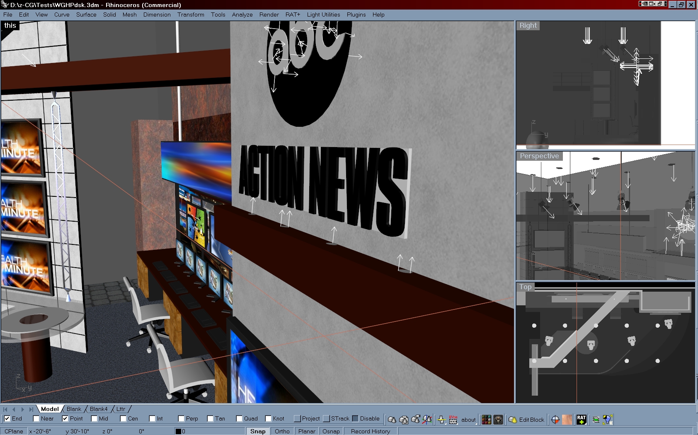Enable the Tan object snap

(x=210, y=418)
